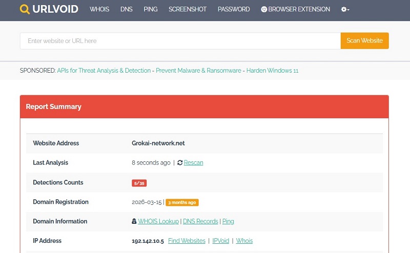Viewport: 410px width, 253px height.
Task: Open the WHOIS Lookup link
Action: 158,221
